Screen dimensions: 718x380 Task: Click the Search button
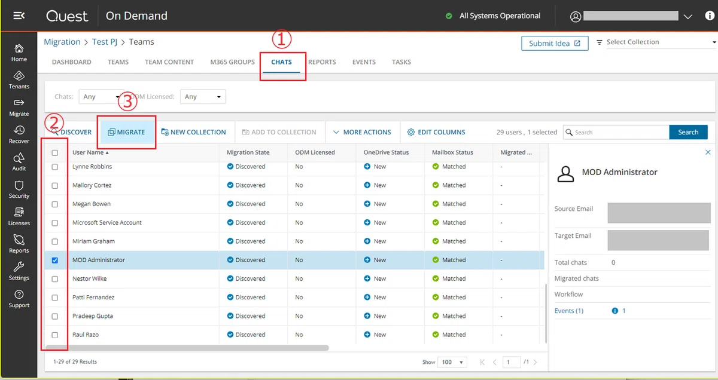pos(688,133)
